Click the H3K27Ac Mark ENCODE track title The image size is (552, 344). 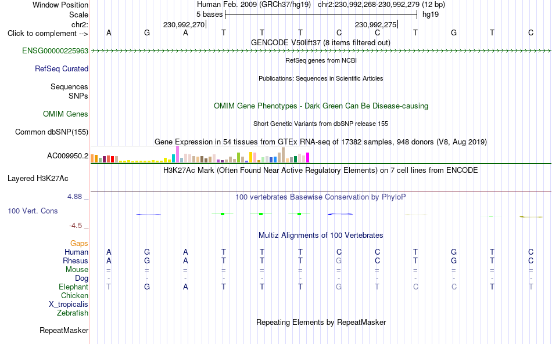click(x=320, y=170)
